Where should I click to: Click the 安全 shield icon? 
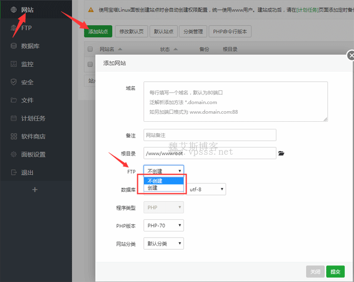(14, 82)
